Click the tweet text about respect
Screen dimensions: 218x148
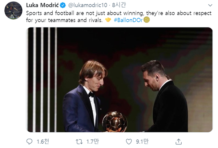[118, 17]
